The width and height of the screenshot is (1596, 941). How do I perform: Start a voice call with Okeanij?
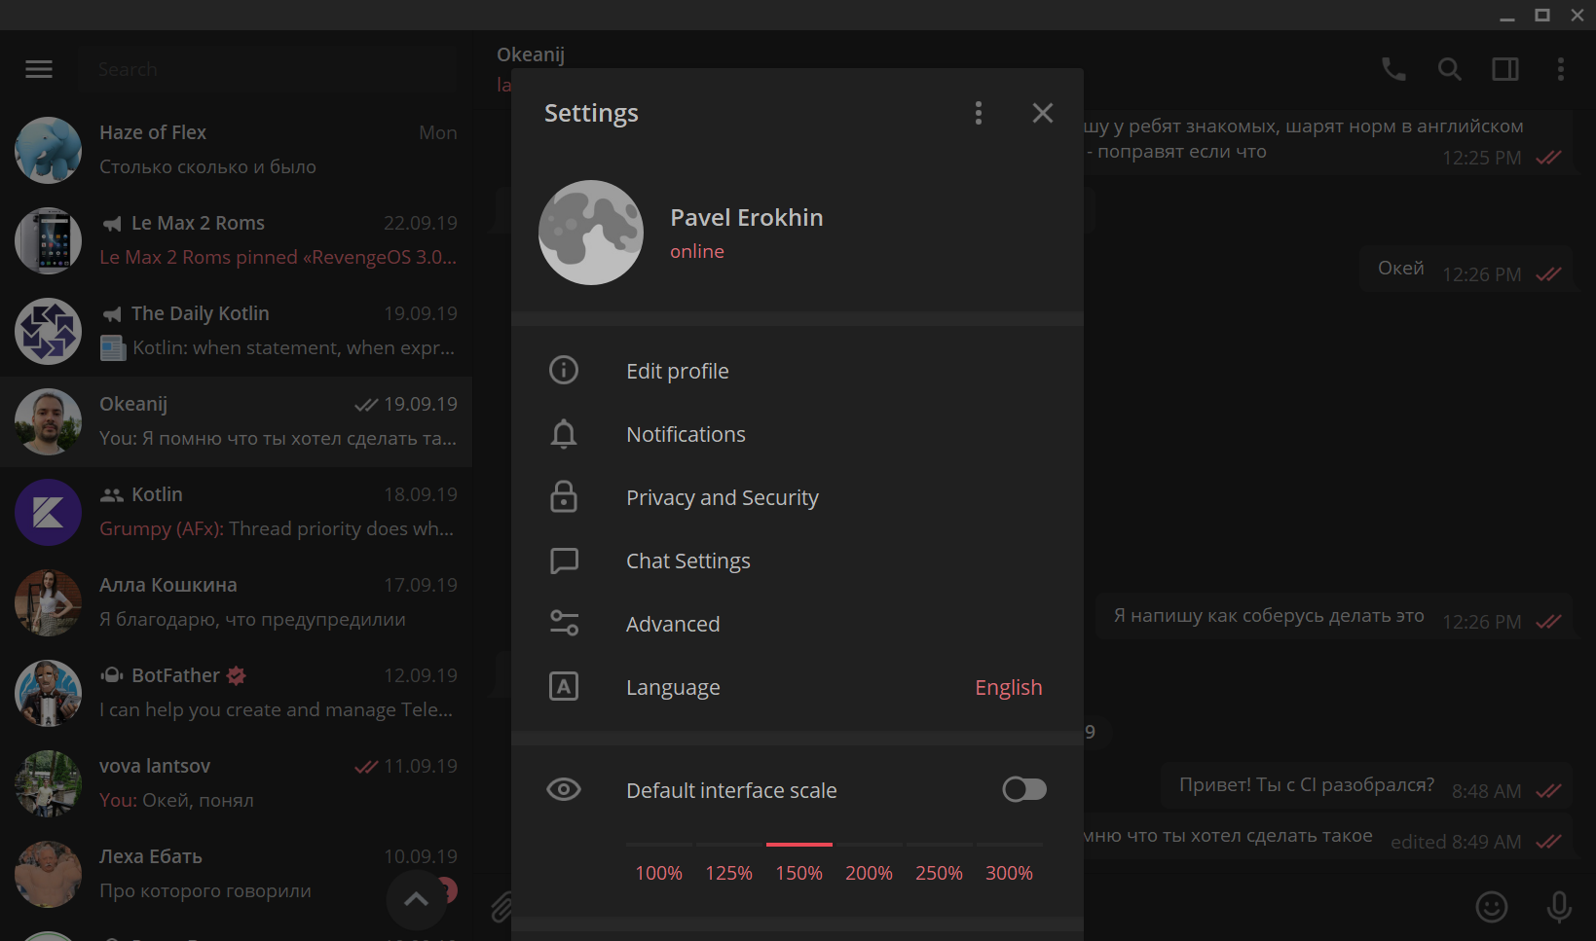[x=1393, y=69]
